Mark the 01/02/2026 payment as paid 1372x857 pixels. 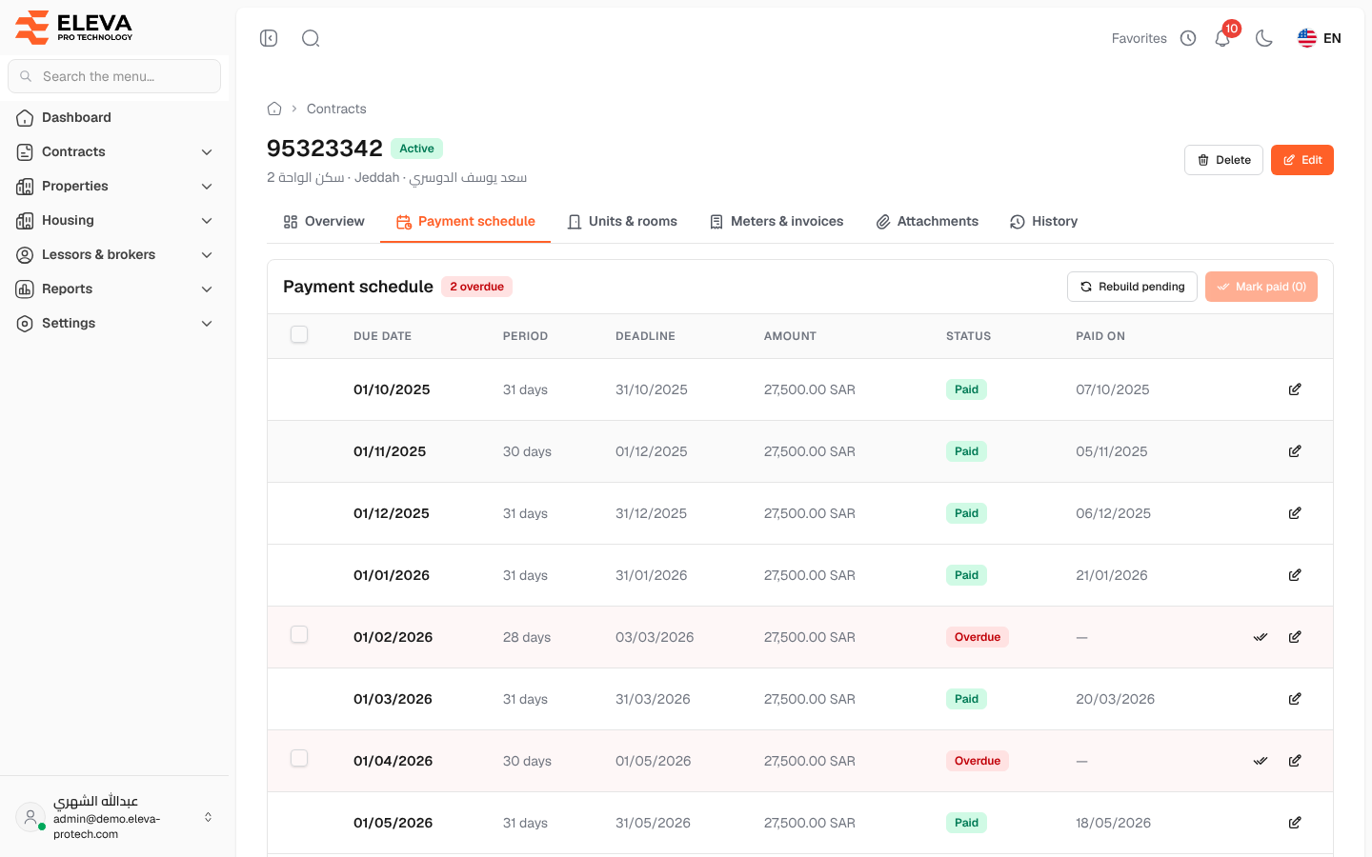1261,637
